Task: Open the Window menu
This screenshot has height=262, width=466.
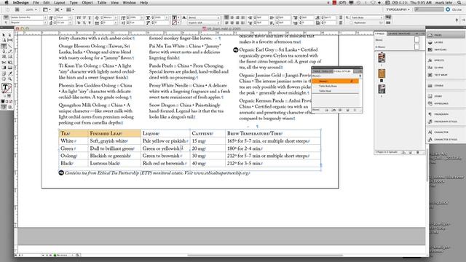Action: (x=130, y=2)
